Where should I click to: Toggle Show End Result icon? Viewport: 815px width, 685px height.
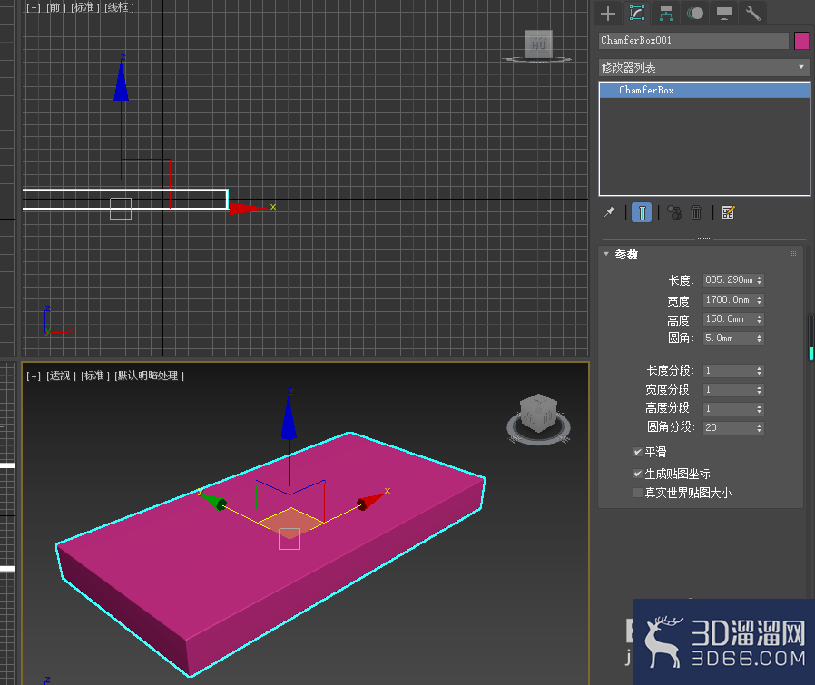(642, 212)
